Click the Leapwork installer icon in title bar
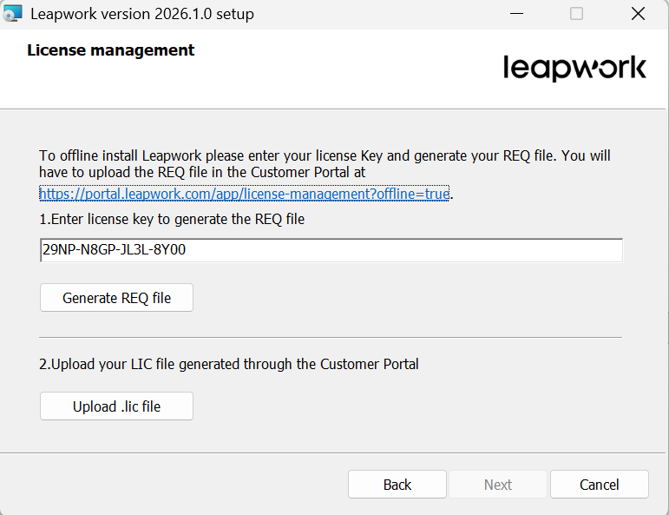Viewport: 669px width, 515px height. point(12,13)
